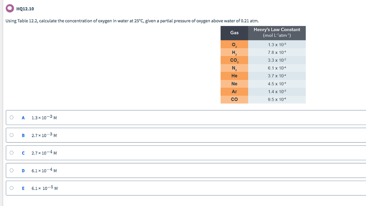
Task: Select answer option E radio button
Action: (x=11, y=189)
